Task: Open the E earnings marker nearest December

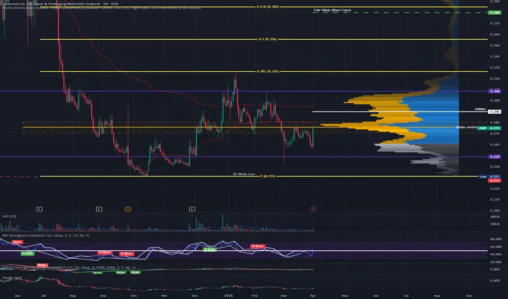Action: tap(192, 209)
